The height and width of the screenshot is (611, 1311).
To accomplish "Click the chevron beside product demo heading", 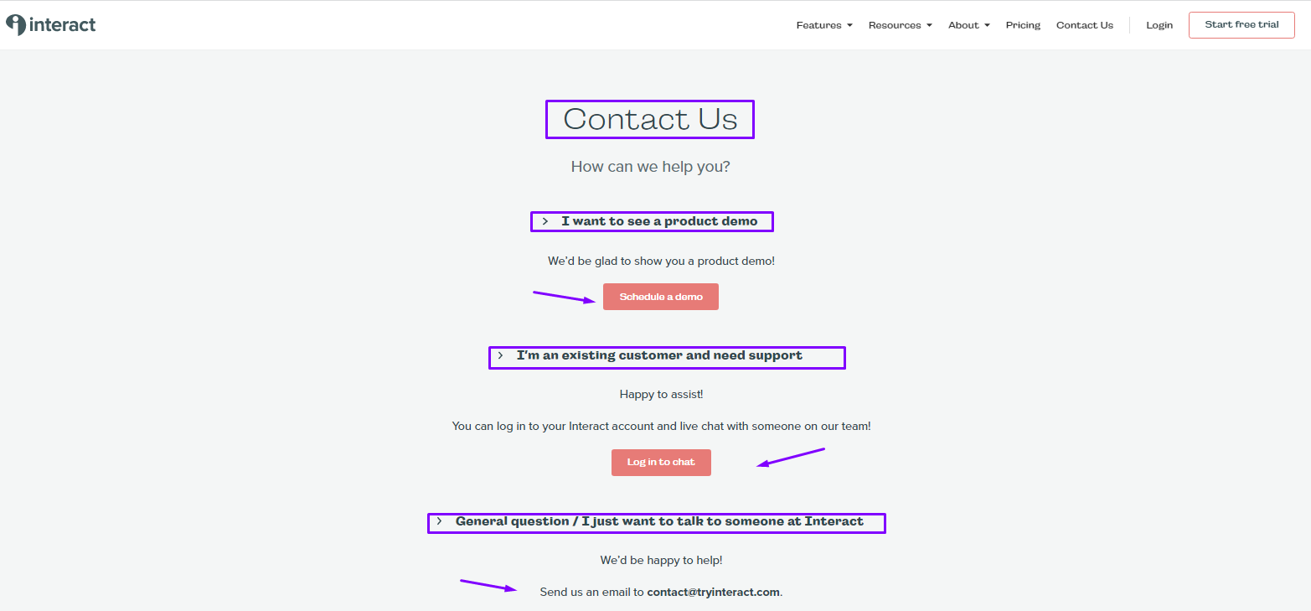I will [x=545, y=221].
